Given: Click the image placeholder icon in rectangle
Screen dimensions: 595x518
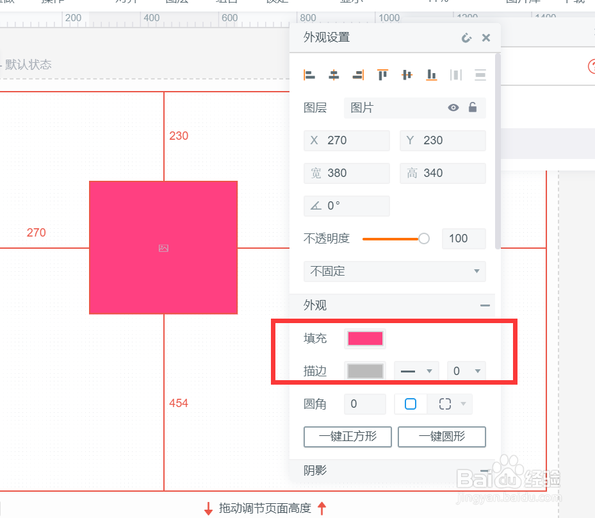Looking at the screenshot, I should [163, 248].
